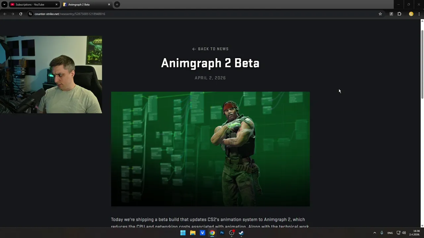Click the microphone tray icon
Image resolution: width=424 pixels, height=238 pixels.
coord(382,233)
